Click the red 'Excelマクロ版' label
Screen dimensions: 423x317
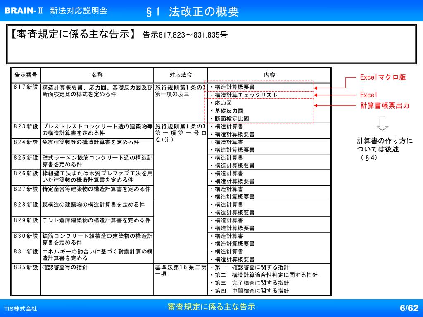[383, 77]
